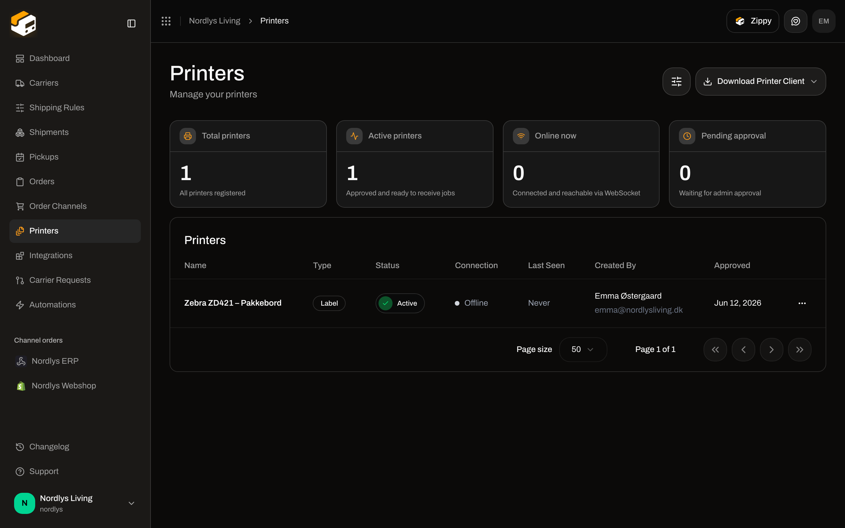Open Order Channels page

tap(75, 207)
